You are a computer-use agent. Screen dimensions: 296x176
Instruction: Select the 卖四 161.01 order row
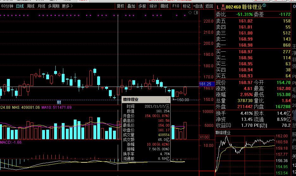253,27
